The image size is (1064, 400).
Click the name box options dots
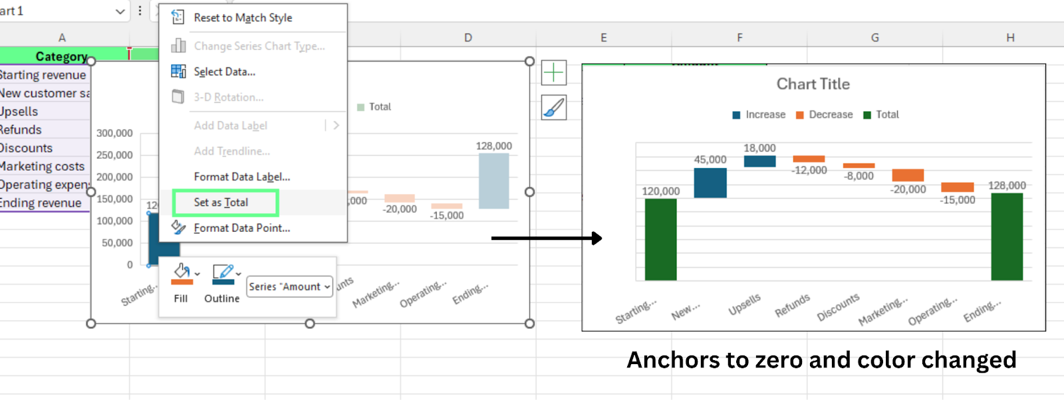(140, 11)
